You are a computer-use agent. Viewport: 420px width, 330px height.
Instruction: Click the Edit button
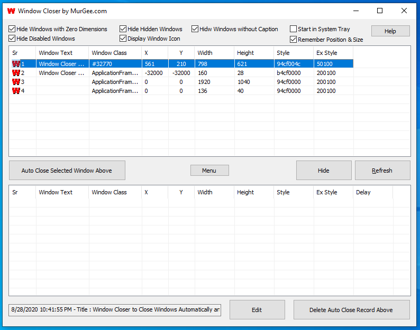coord(257,310)
